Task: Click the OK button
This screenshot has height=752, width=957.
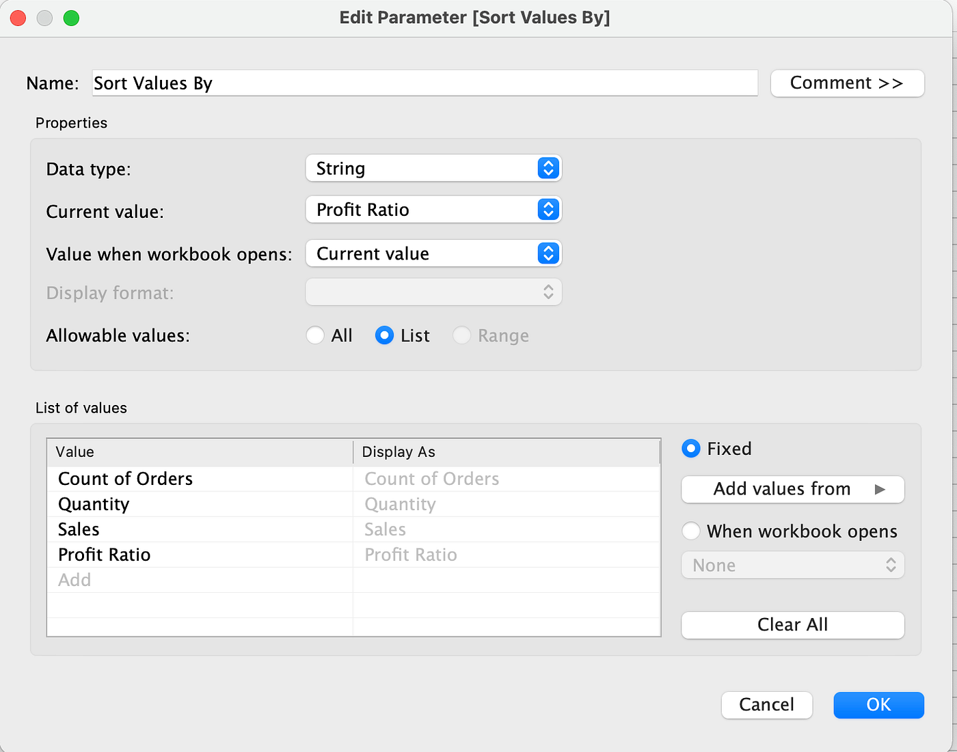Action: (x=878, y=705)
